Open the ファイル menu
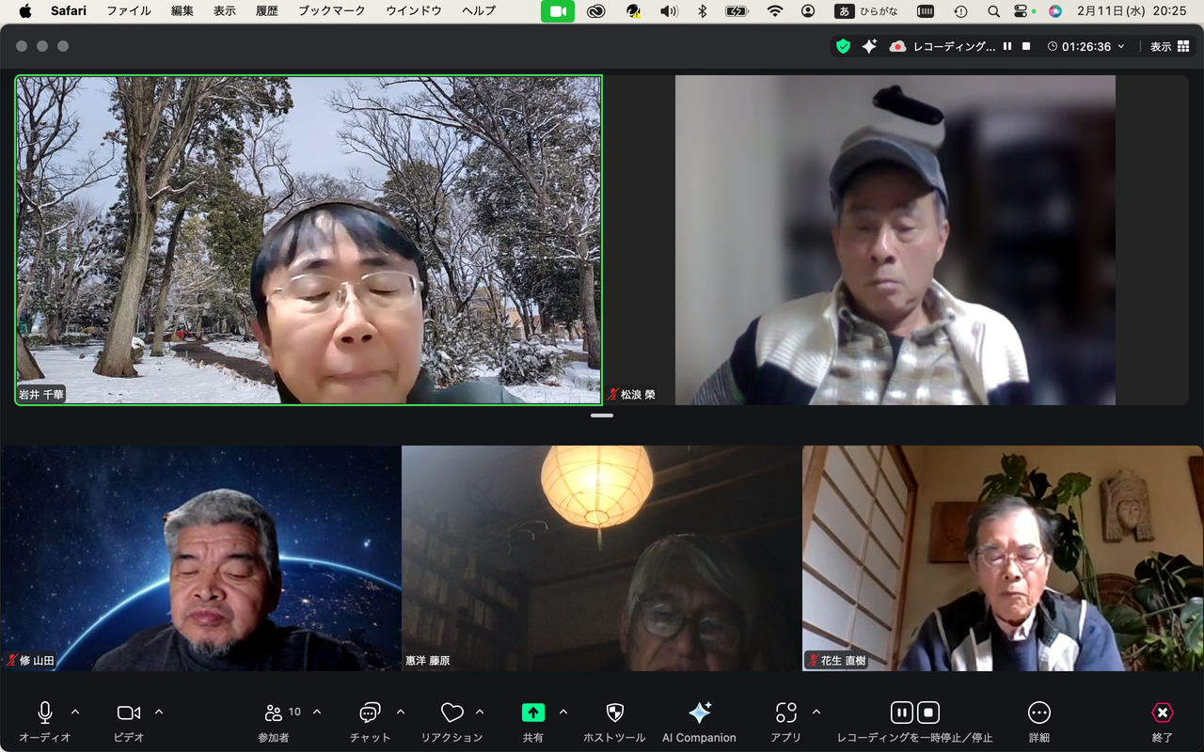 point(130,11)
